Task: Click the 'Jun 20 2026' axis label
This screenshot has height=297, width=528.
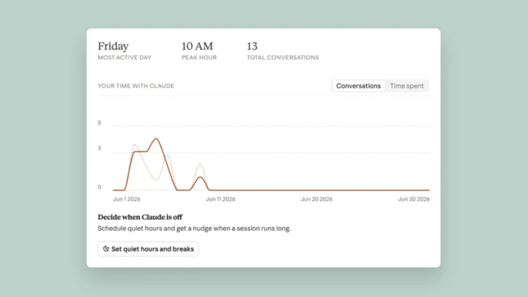Action: [x=316, y=199]
